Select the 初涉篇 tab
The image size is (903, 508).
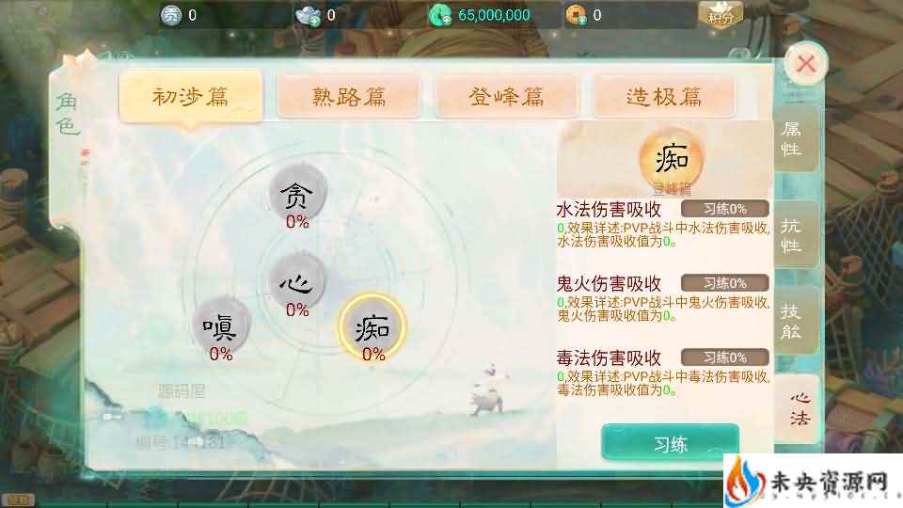coord(191,96)
